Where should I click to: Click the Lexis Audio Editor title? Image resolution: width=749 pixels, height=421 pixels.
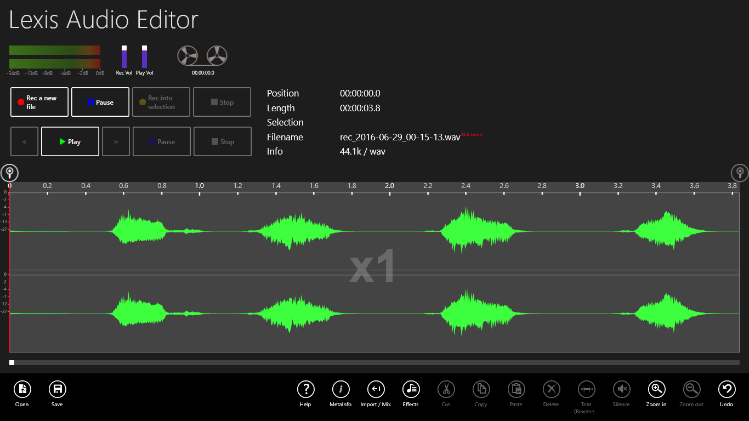[104, 20]
